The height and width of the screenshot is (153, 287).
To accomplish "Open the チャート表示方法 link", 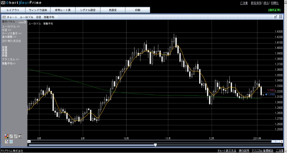I will point(227,151).
